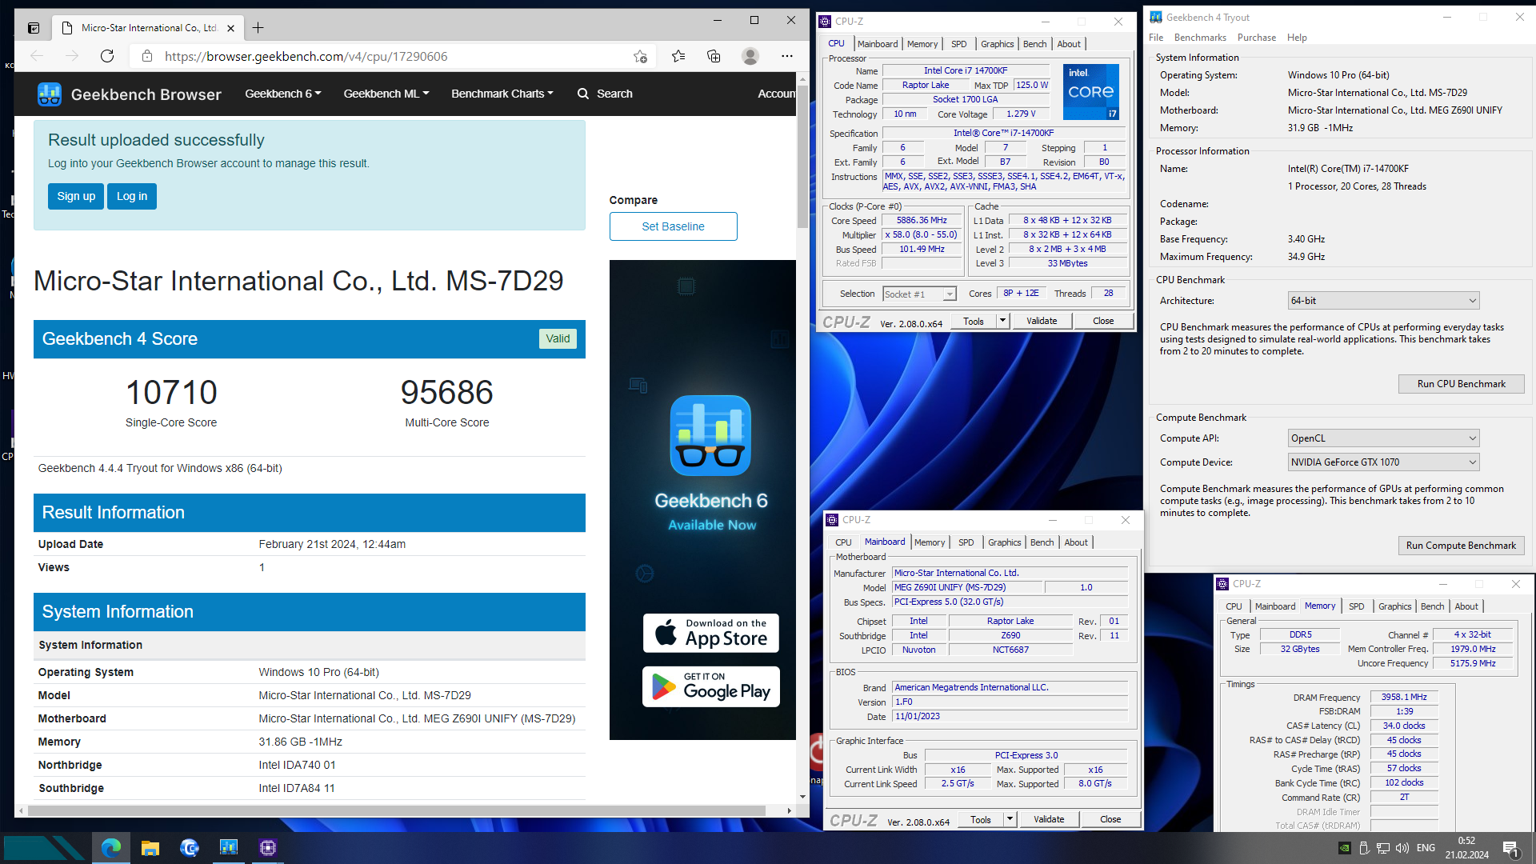Image resolution: width=1536 pixels, height=864 pixels.
Task: Open Benchmarks menu in Geekbench 4 Tryout
Action: (x=1200, y=38)
